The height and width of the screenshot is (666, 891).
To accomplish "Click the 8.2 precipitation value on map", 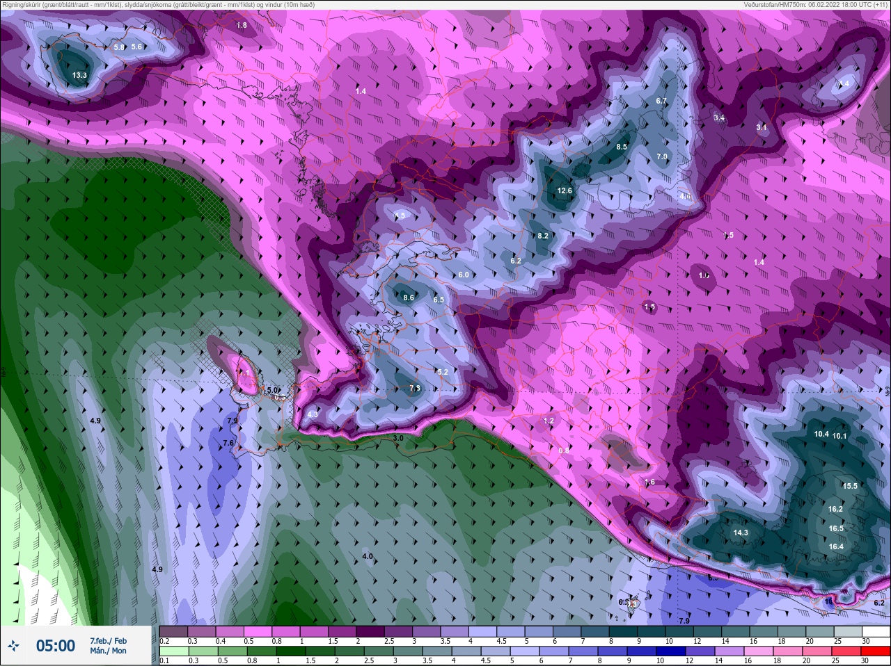I will [543, 236].
